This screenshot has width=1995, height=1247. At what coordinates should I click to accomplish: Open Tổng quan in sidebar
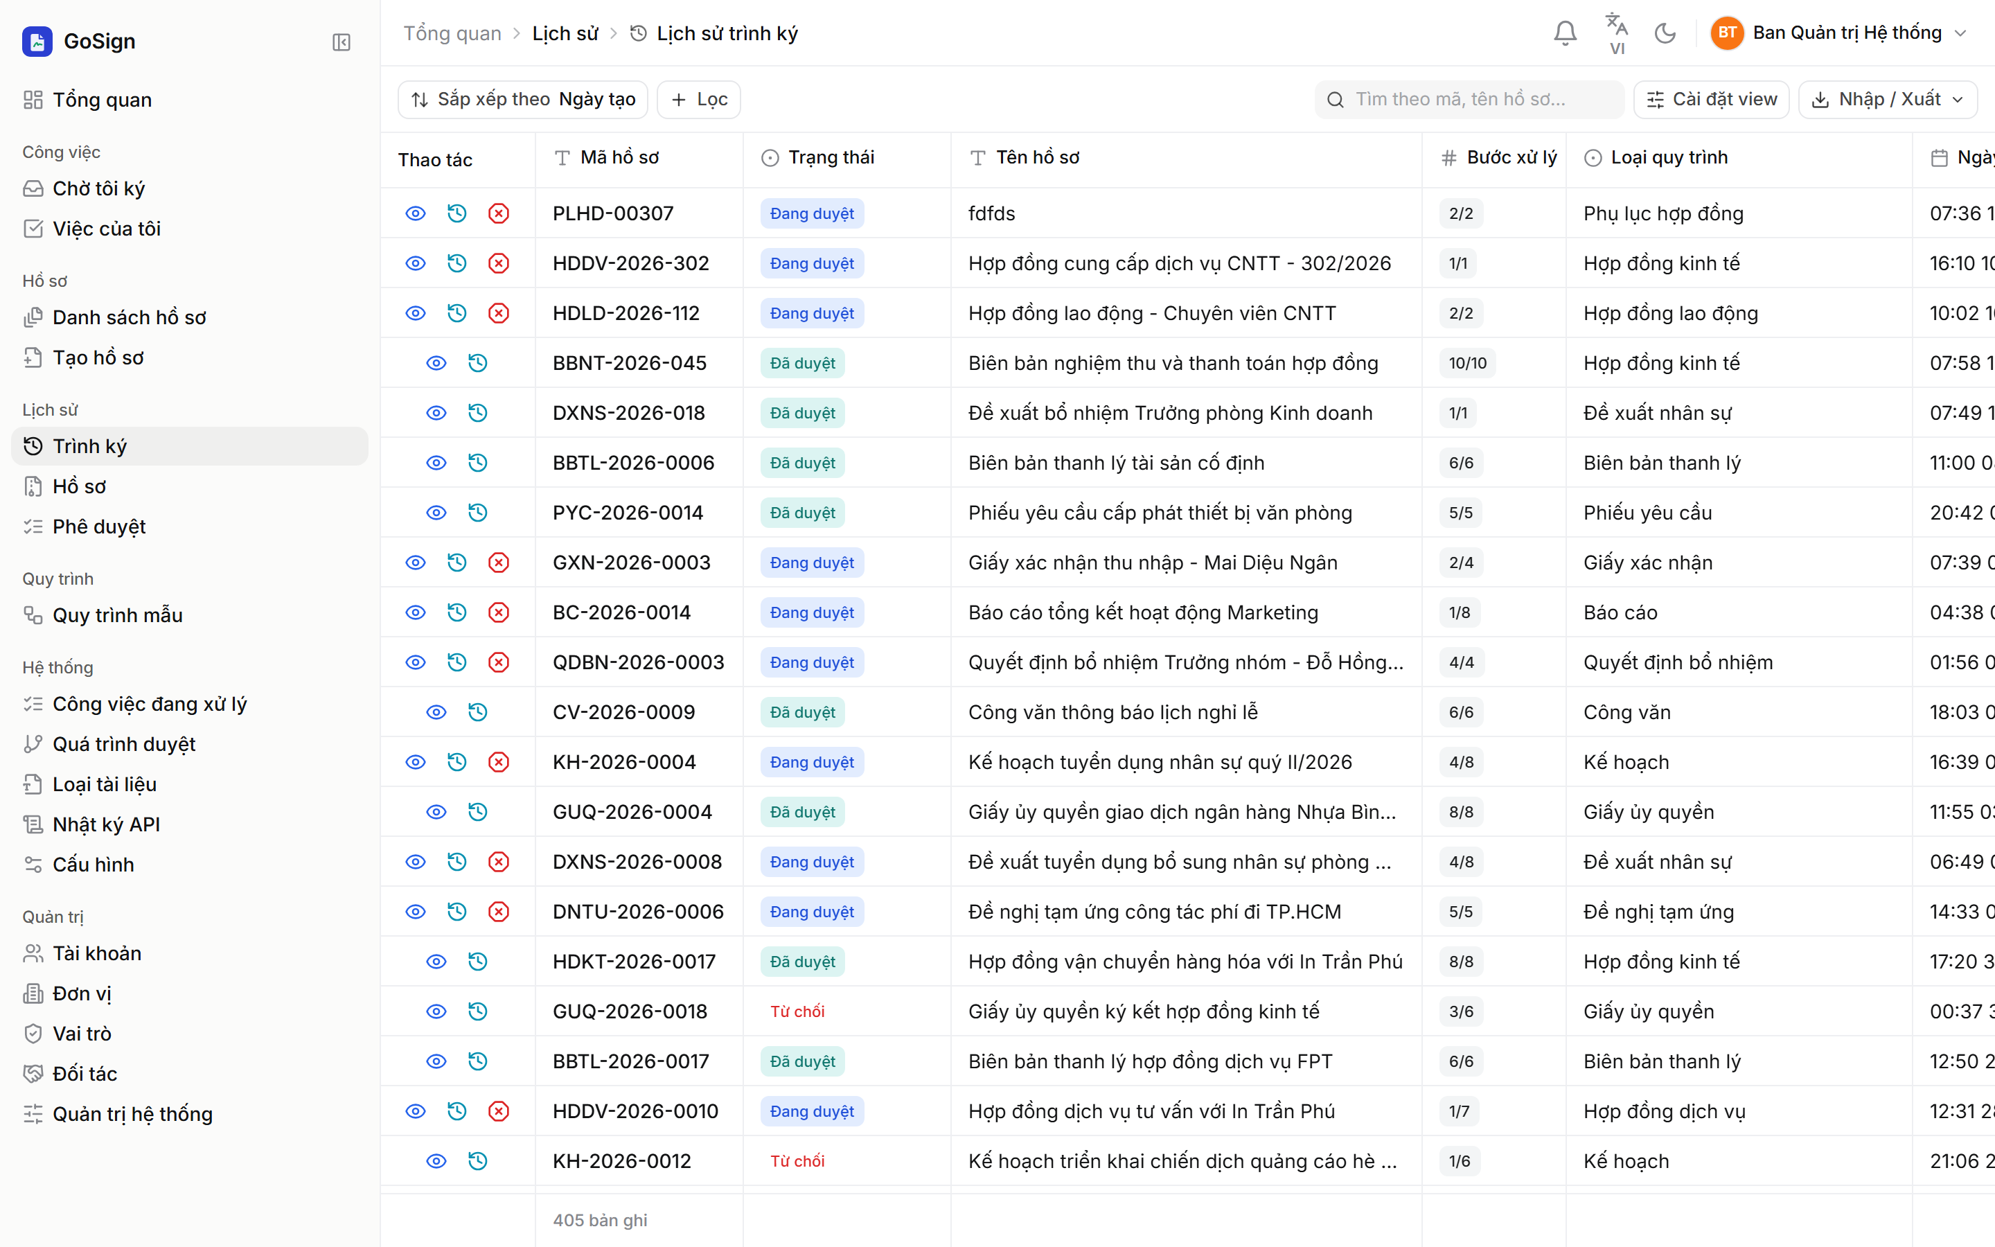pos(189,100)
